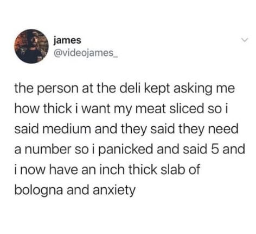
Task: Open the @videojames_ handle link
Action: [x=85, y=53]
